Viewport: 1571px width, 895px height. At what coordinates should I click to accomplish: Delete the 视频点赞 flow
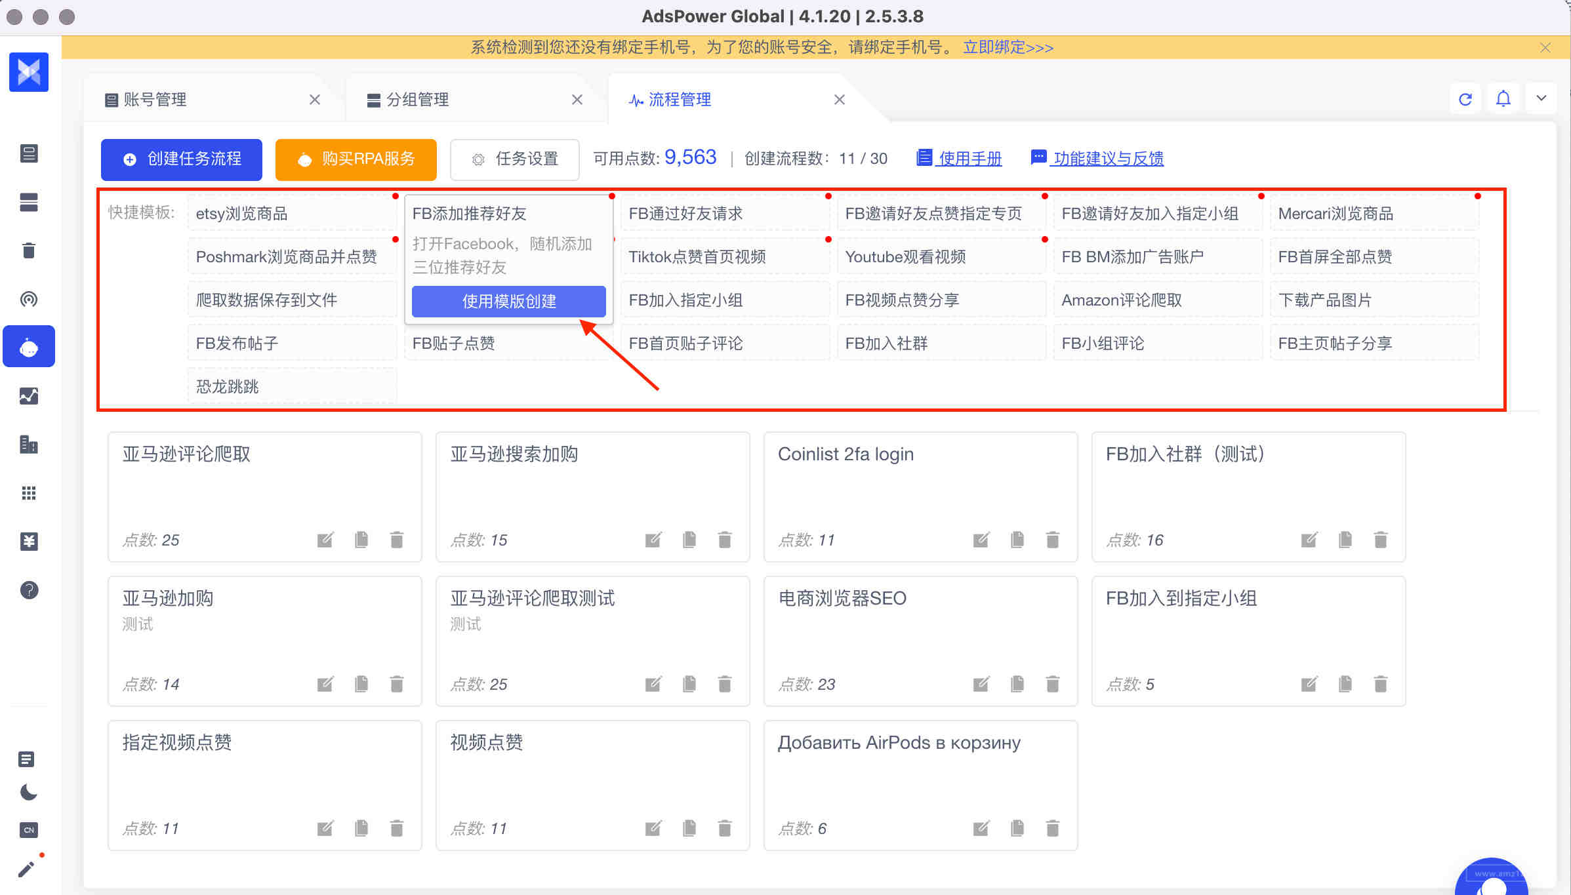click(725, 828)
